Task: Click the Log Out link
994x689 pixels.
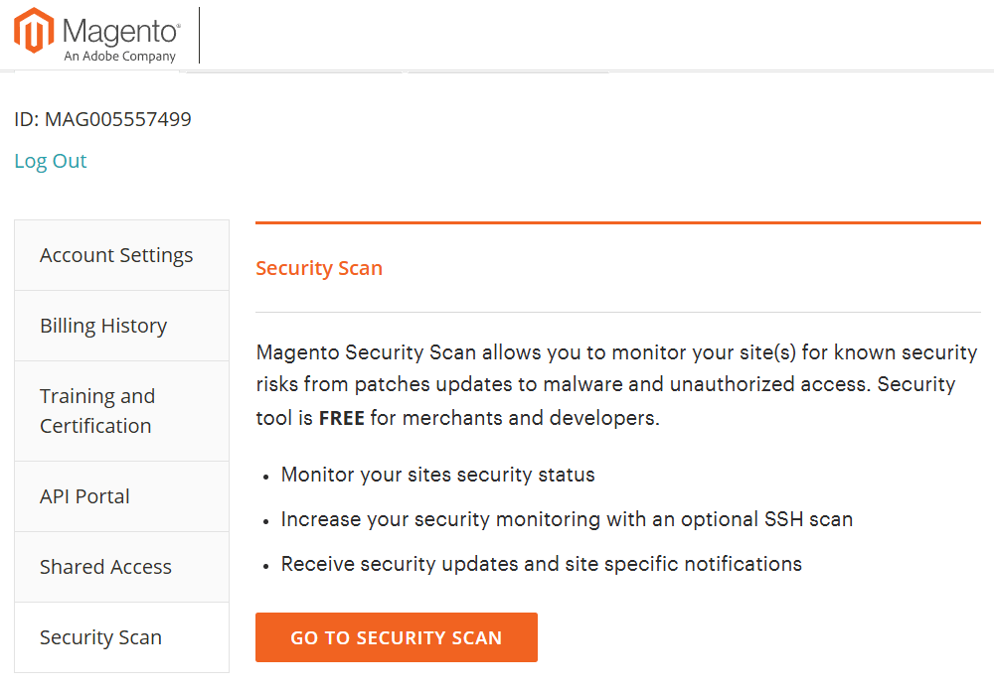Action: click(51, 160)
